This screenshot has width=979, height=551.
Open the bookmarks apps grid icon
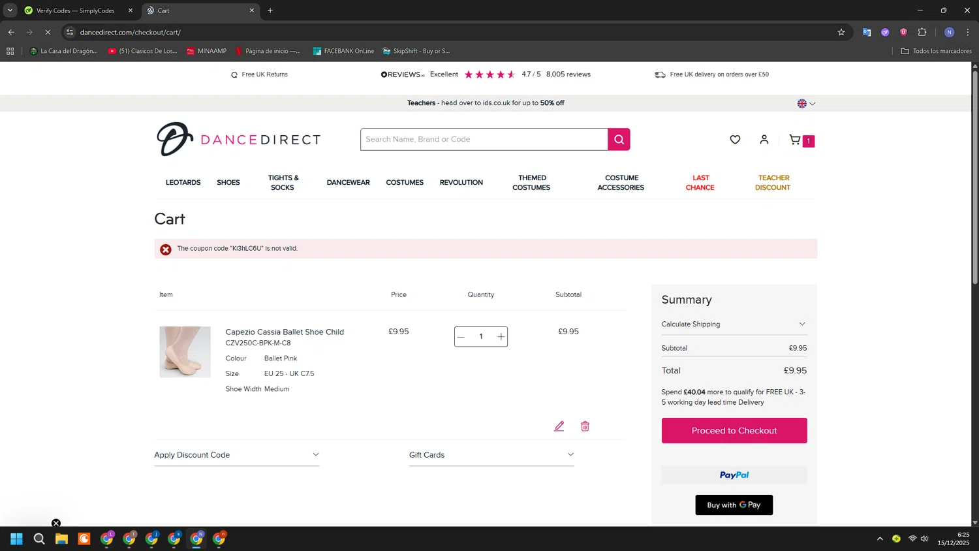(x=10, y=51)
